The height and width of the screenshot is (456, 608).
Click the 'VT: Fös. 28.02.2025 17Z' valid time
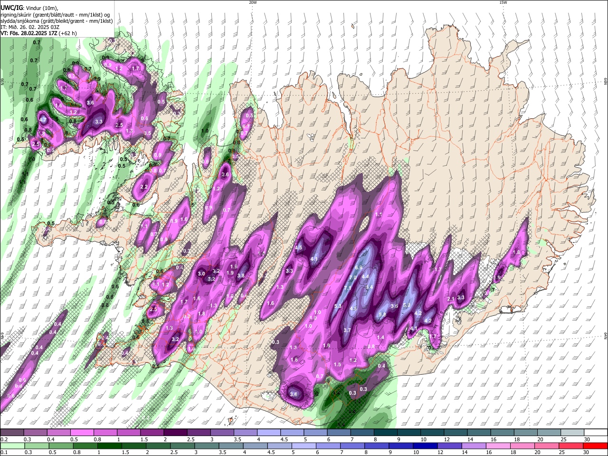[29, 33]
